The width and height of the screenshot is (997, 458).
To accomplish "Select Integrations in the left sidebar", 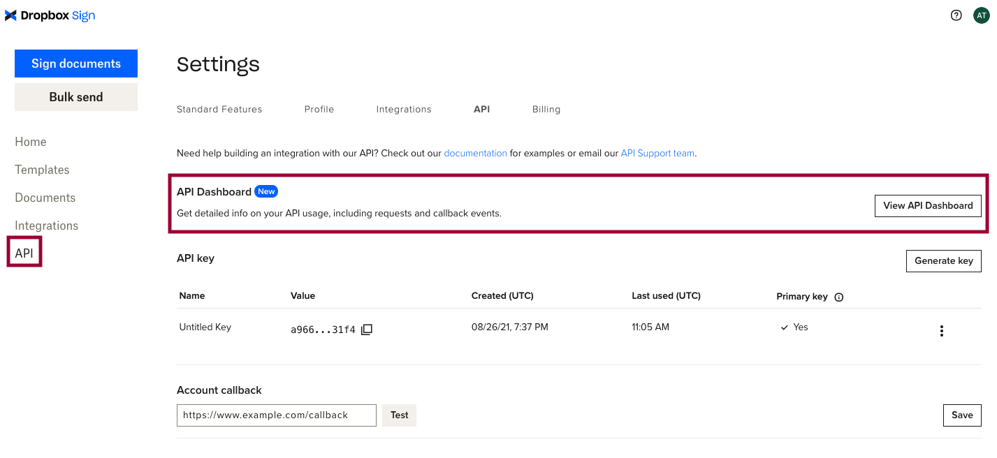I will [x=45, y=225].
